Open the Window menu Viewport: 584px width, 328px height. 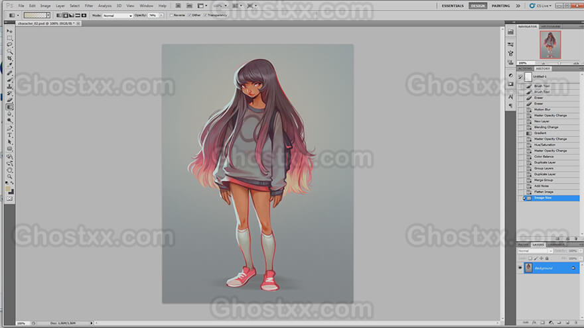147,6
